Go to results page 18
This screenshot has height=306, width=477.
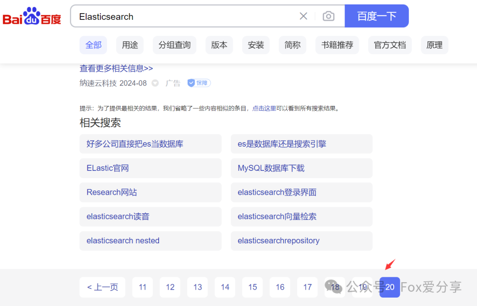(335, 287)
